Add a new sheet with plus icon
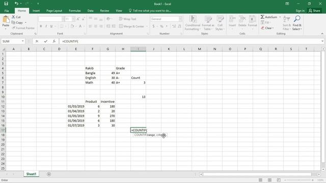Image resolution: width=326 pixels, height=183 pixels. (x=49, y=174)
